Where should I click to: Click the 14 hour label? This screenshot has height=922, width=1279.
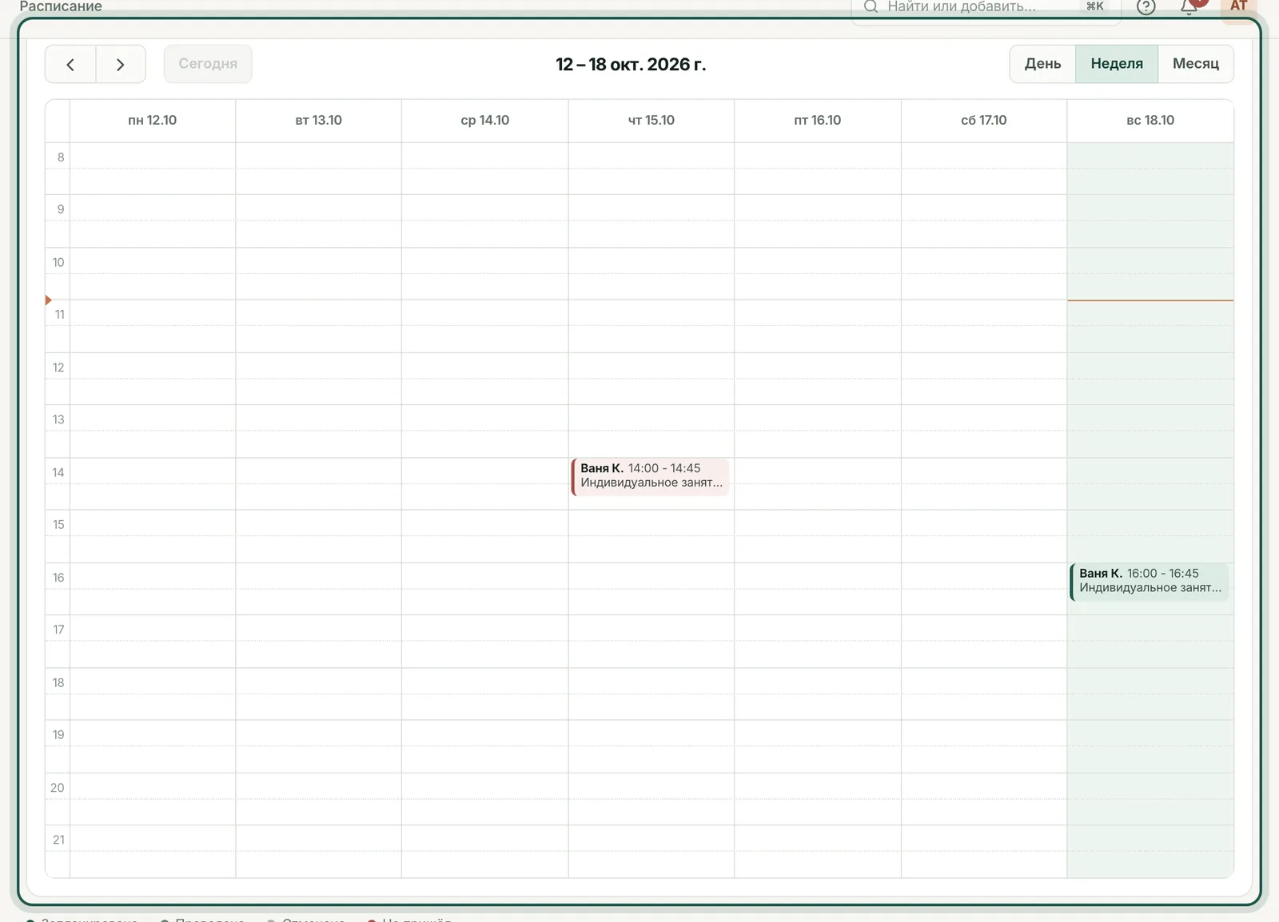click(x=58, y=472)
